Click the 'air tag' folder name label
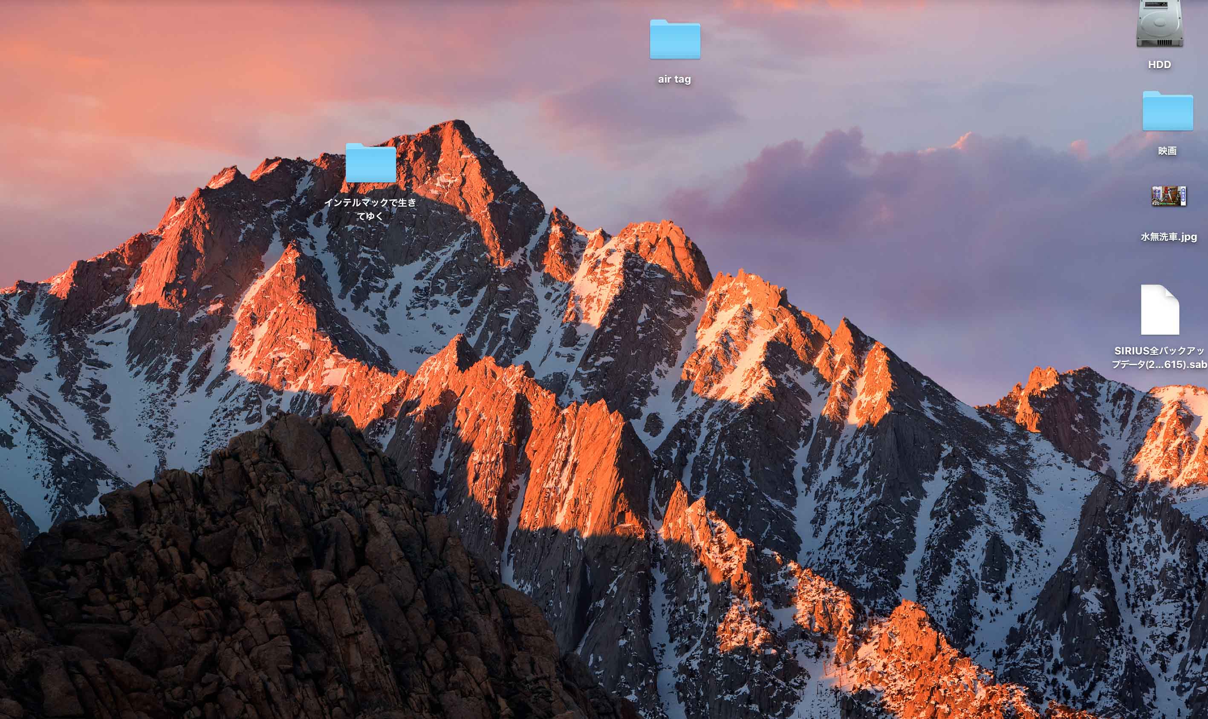Viewport: 1208px width, 719px height. (674, 79)
